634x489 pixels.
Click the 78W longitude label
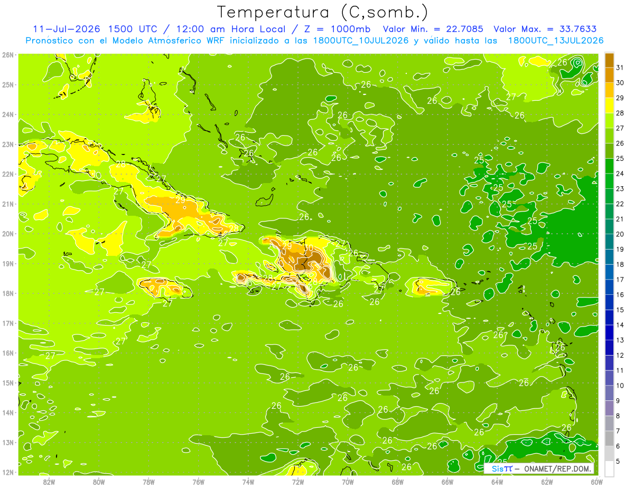coord(148,482)
